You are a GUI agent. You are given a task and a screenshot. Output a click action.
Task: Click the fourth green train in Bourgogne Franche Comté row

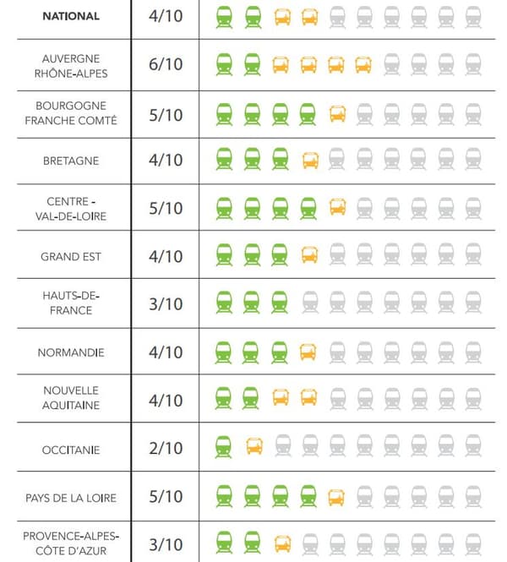308,115
